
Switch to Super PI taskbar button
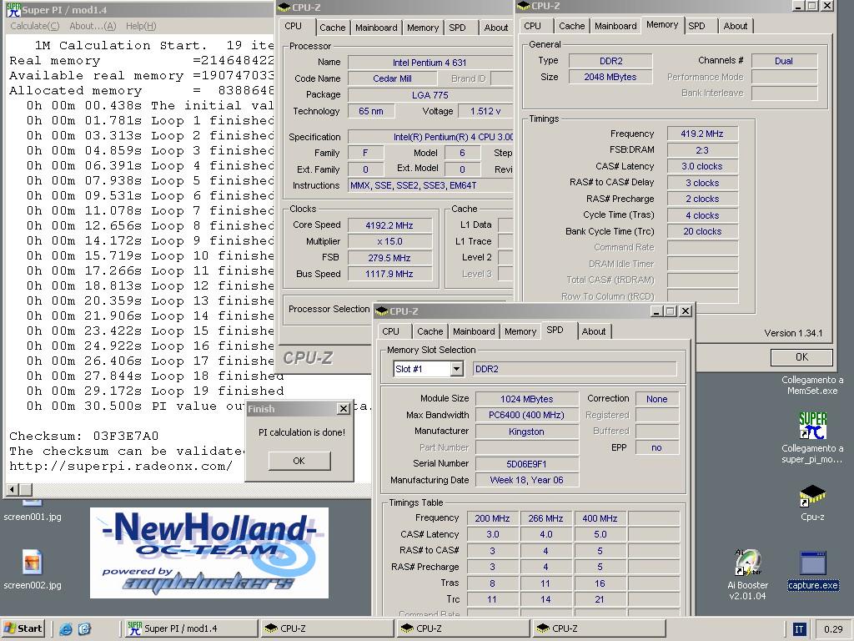[190, 628]
